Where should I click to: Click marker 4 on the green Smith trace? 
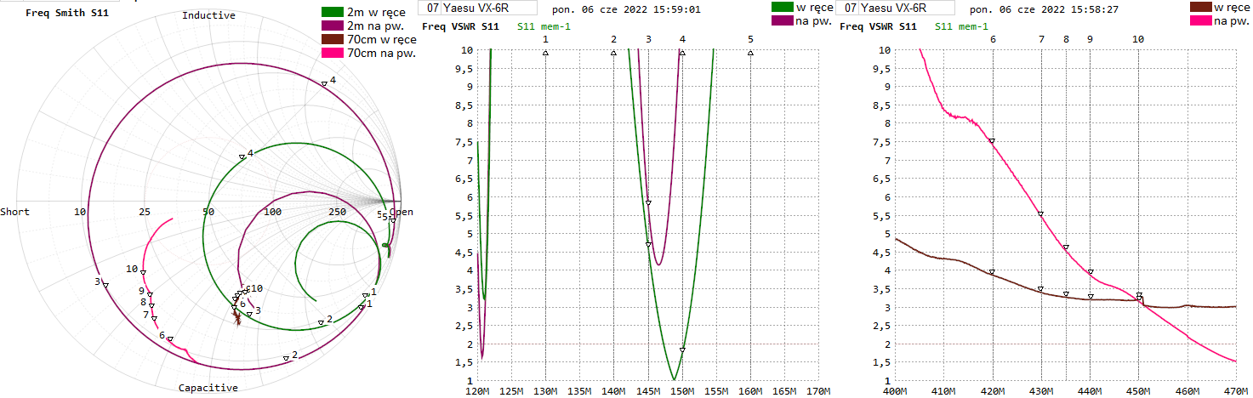(x=242, y=156)
